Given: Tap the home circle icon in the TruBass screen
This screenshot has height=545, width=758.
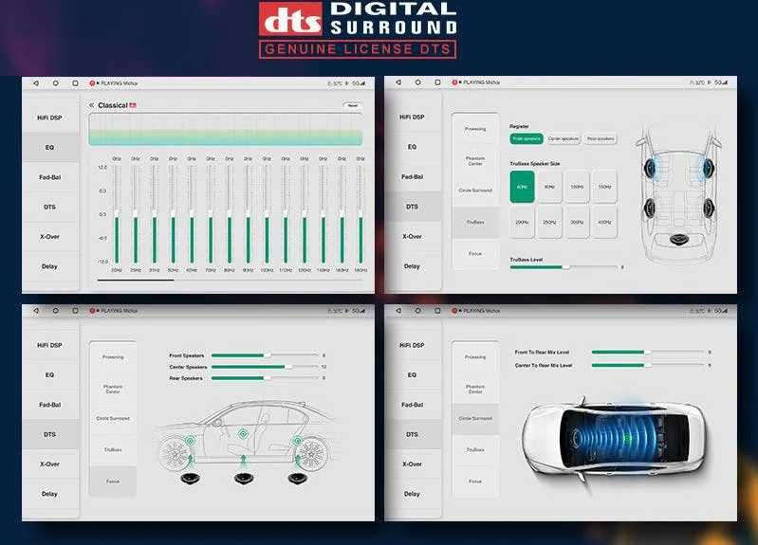Looking at the screenshot, I should [418, 82].
